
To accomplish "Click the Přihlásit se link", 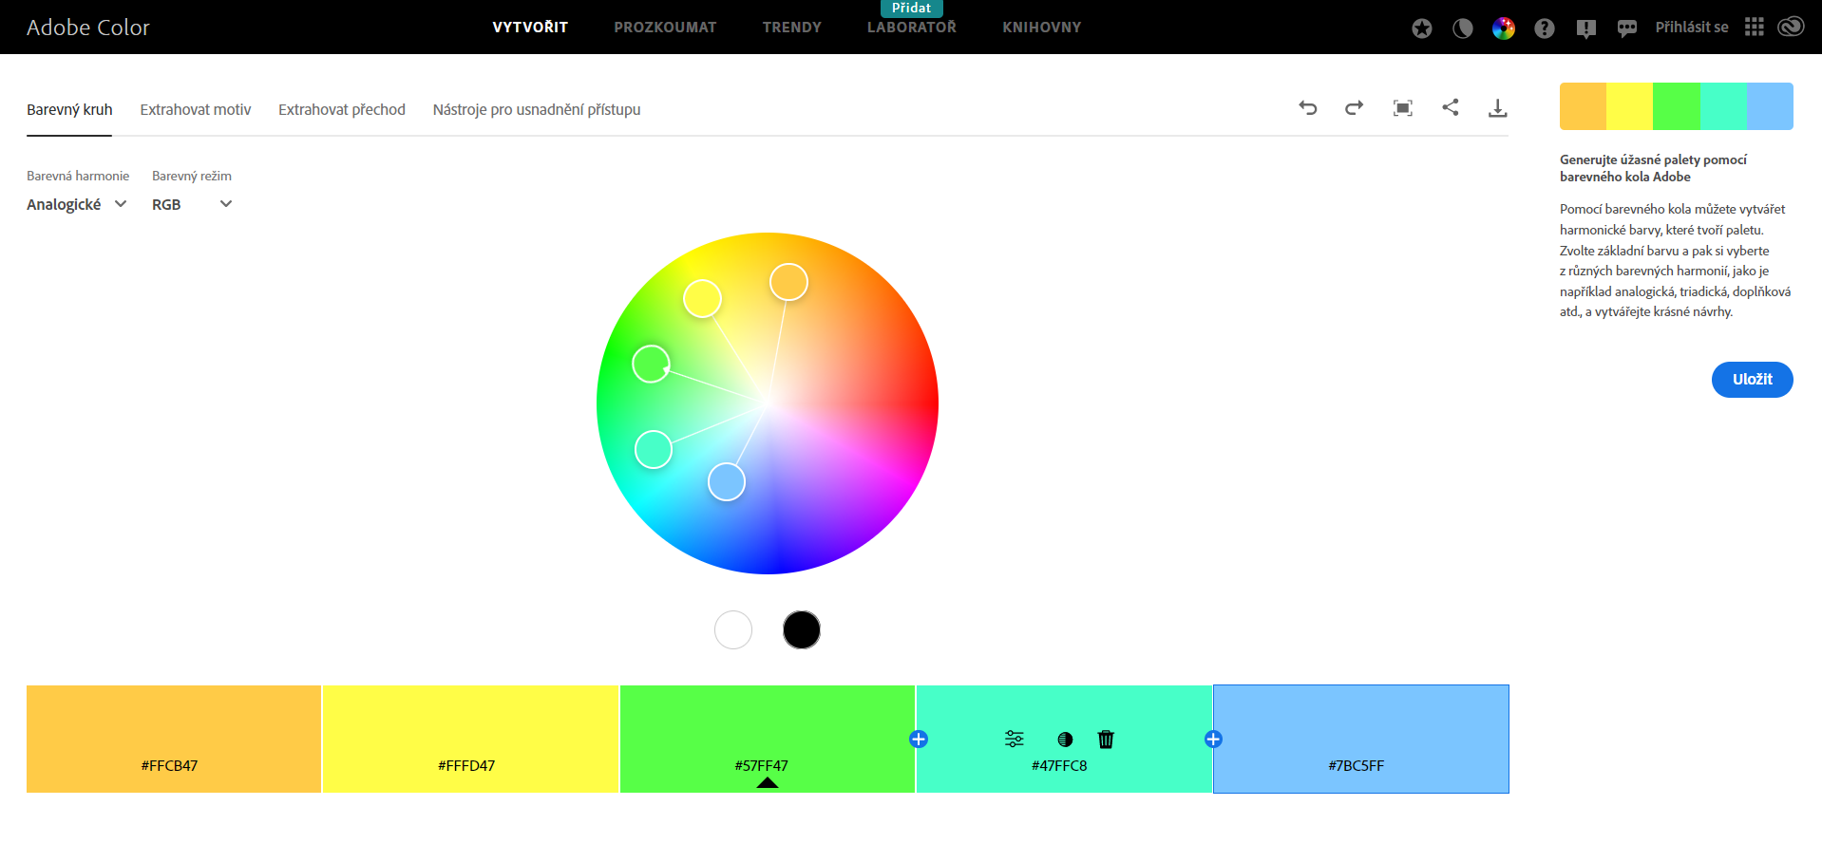I will click(1691, 28).
